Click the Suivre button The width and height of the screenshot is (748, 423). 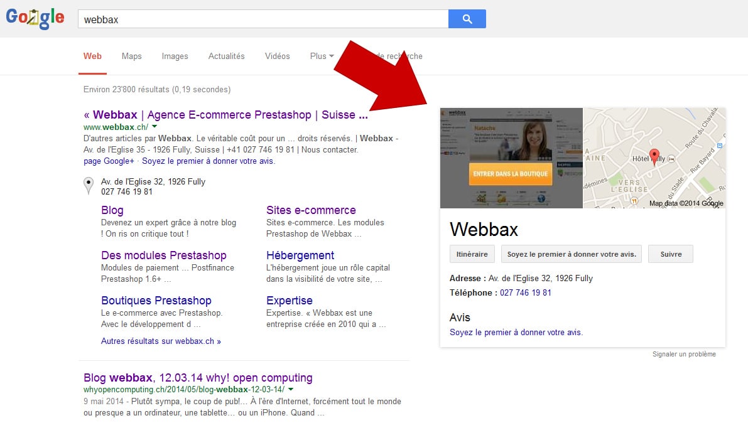pyautogui.click(x=671, y=254)
